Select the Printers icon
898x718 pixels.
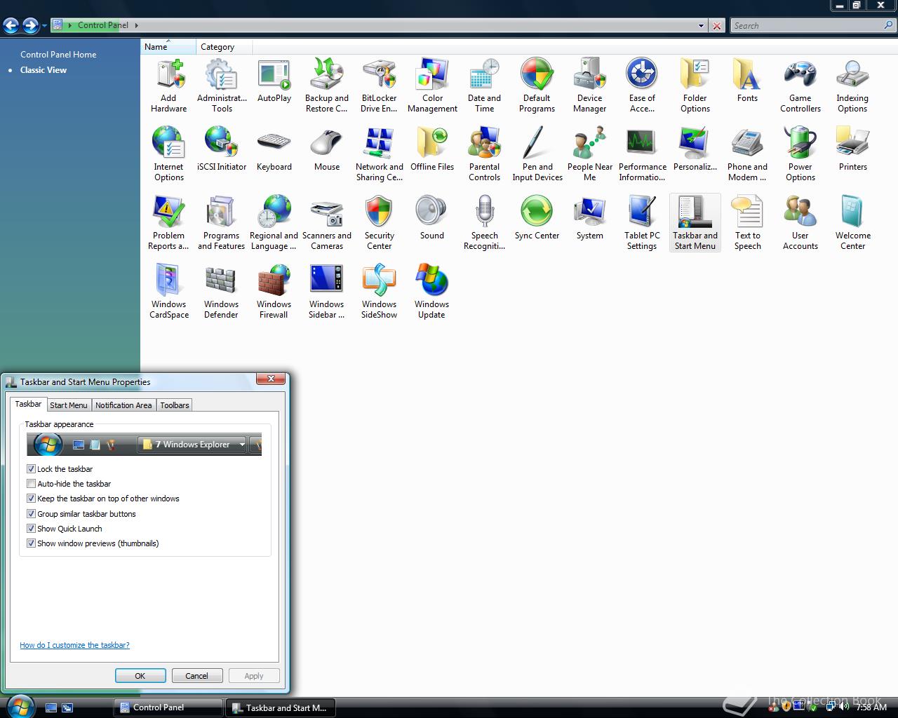[852, 150]
